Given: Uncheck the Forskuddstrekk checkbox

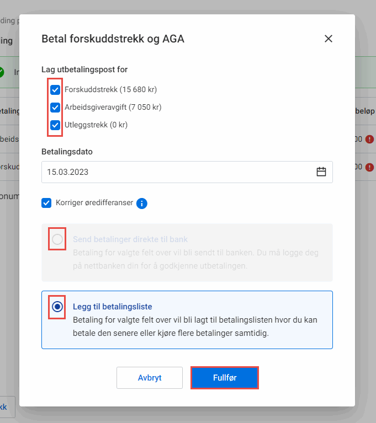Looking at the screenshot, I should pos(55,89).
